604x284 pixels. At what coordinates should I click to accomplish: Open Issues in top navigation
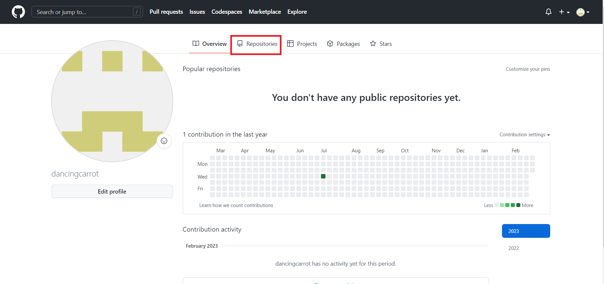point(197,12)
